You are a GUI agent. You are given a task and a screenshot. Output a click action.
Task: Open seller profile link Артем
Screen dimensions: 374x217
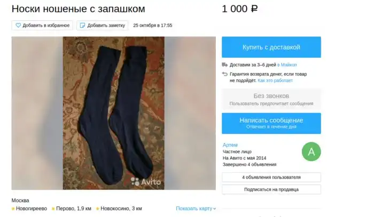coord(230,145)
